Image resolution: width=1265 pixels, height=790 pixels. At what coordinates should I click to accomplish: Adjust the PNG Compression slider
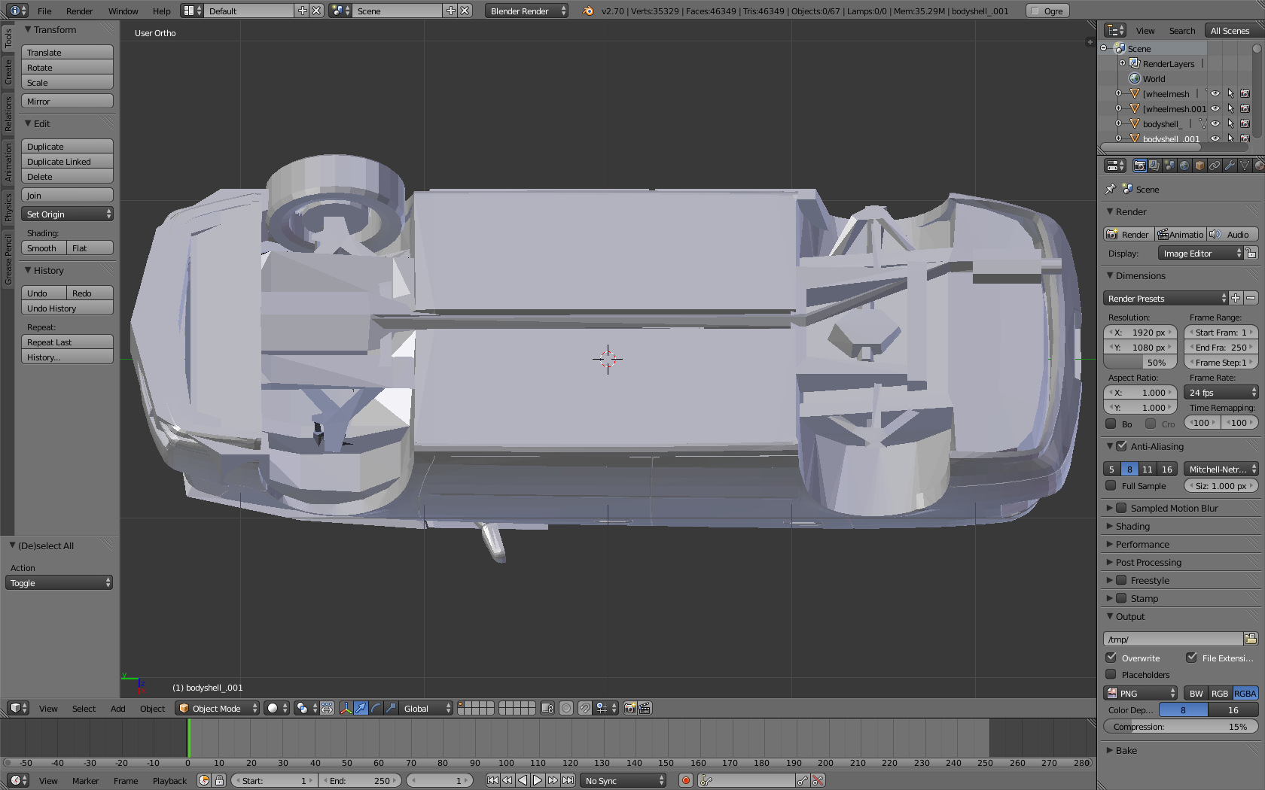[x=1179, y=727]
